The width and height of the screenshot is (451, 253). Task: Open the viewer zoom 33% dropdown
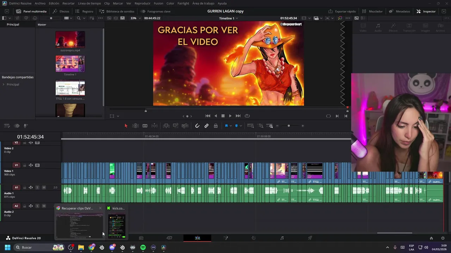[135, 18]
